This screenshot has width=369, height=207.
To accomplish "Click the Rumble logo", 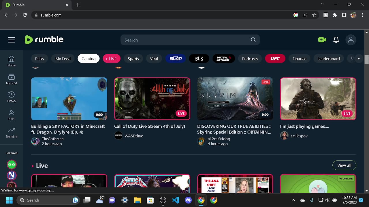I will [44, 40].
